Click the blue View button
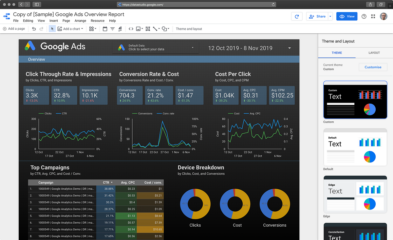Viewport: 393px width, 240px height. [347, 16]
